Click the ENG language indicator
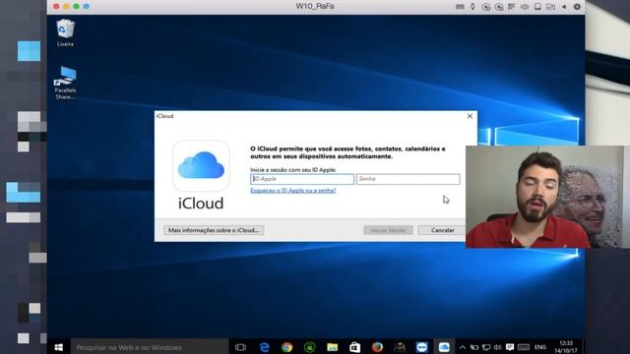This screenshot has height=354, width=630. point(540,347)
